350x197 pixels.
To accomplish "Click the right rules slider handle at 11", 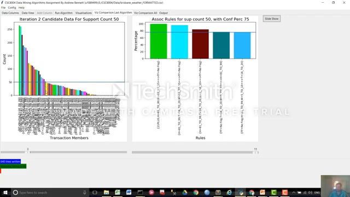I will pos(255,152).
